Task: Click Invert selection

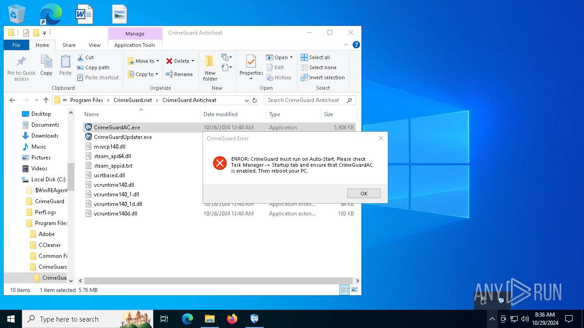Action: tap(323, 77)
